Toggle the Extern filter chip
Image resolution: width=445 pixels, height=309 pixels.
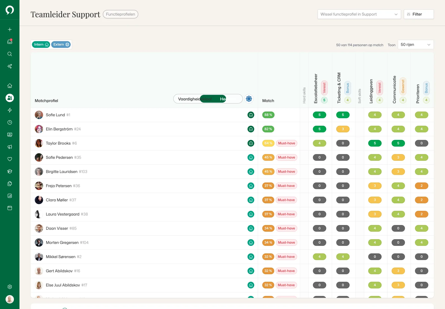click(61, 45)
